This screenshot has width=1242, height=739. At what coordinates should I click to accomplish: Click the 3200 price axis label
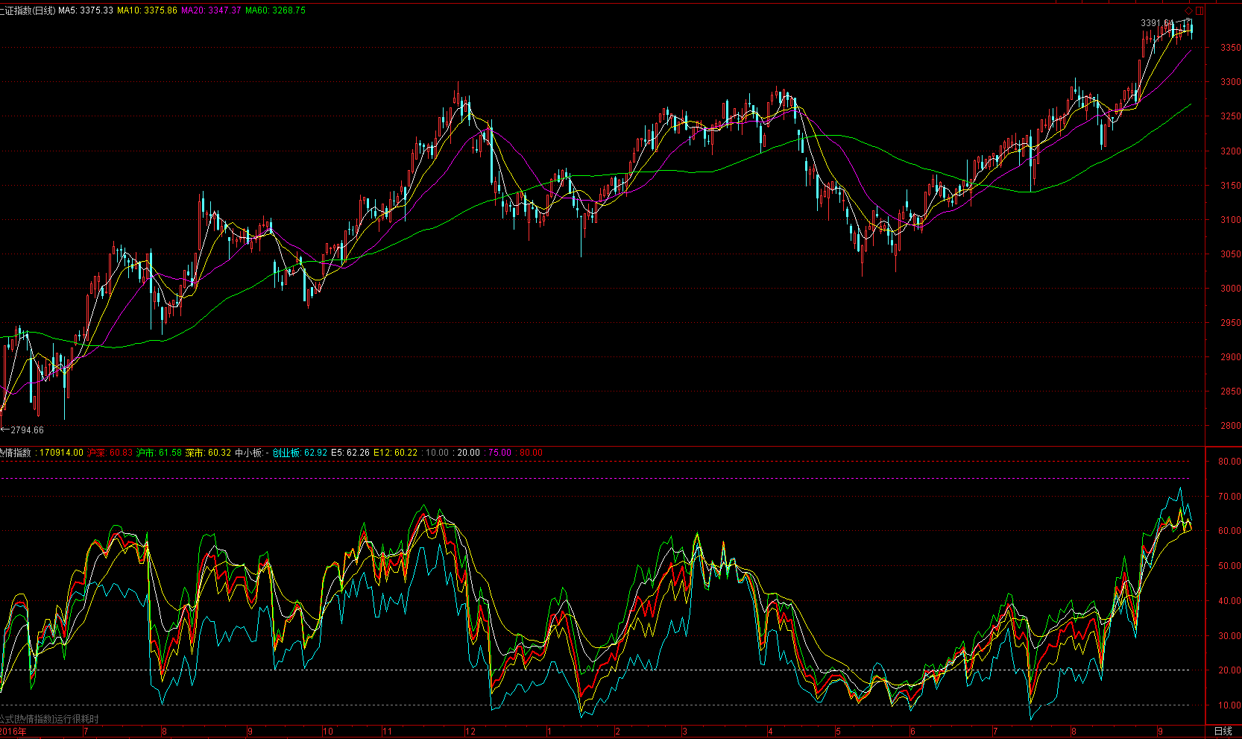coord(1230,151)
